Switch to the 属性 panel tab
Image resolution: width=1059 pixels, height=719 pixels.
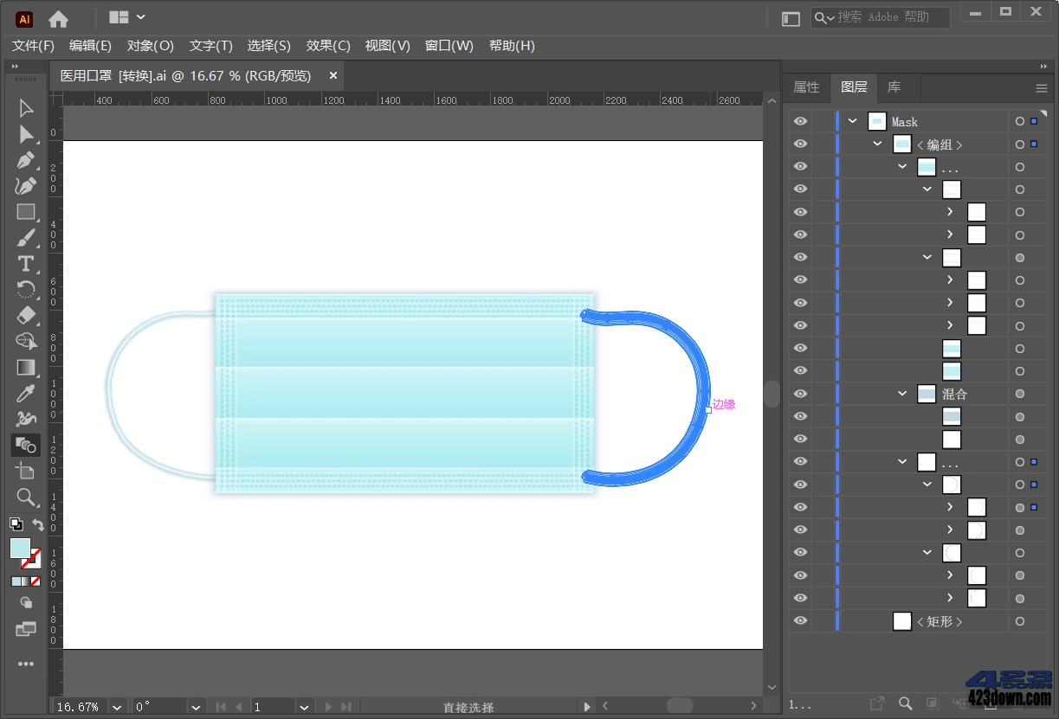click(x=806, y=87)
